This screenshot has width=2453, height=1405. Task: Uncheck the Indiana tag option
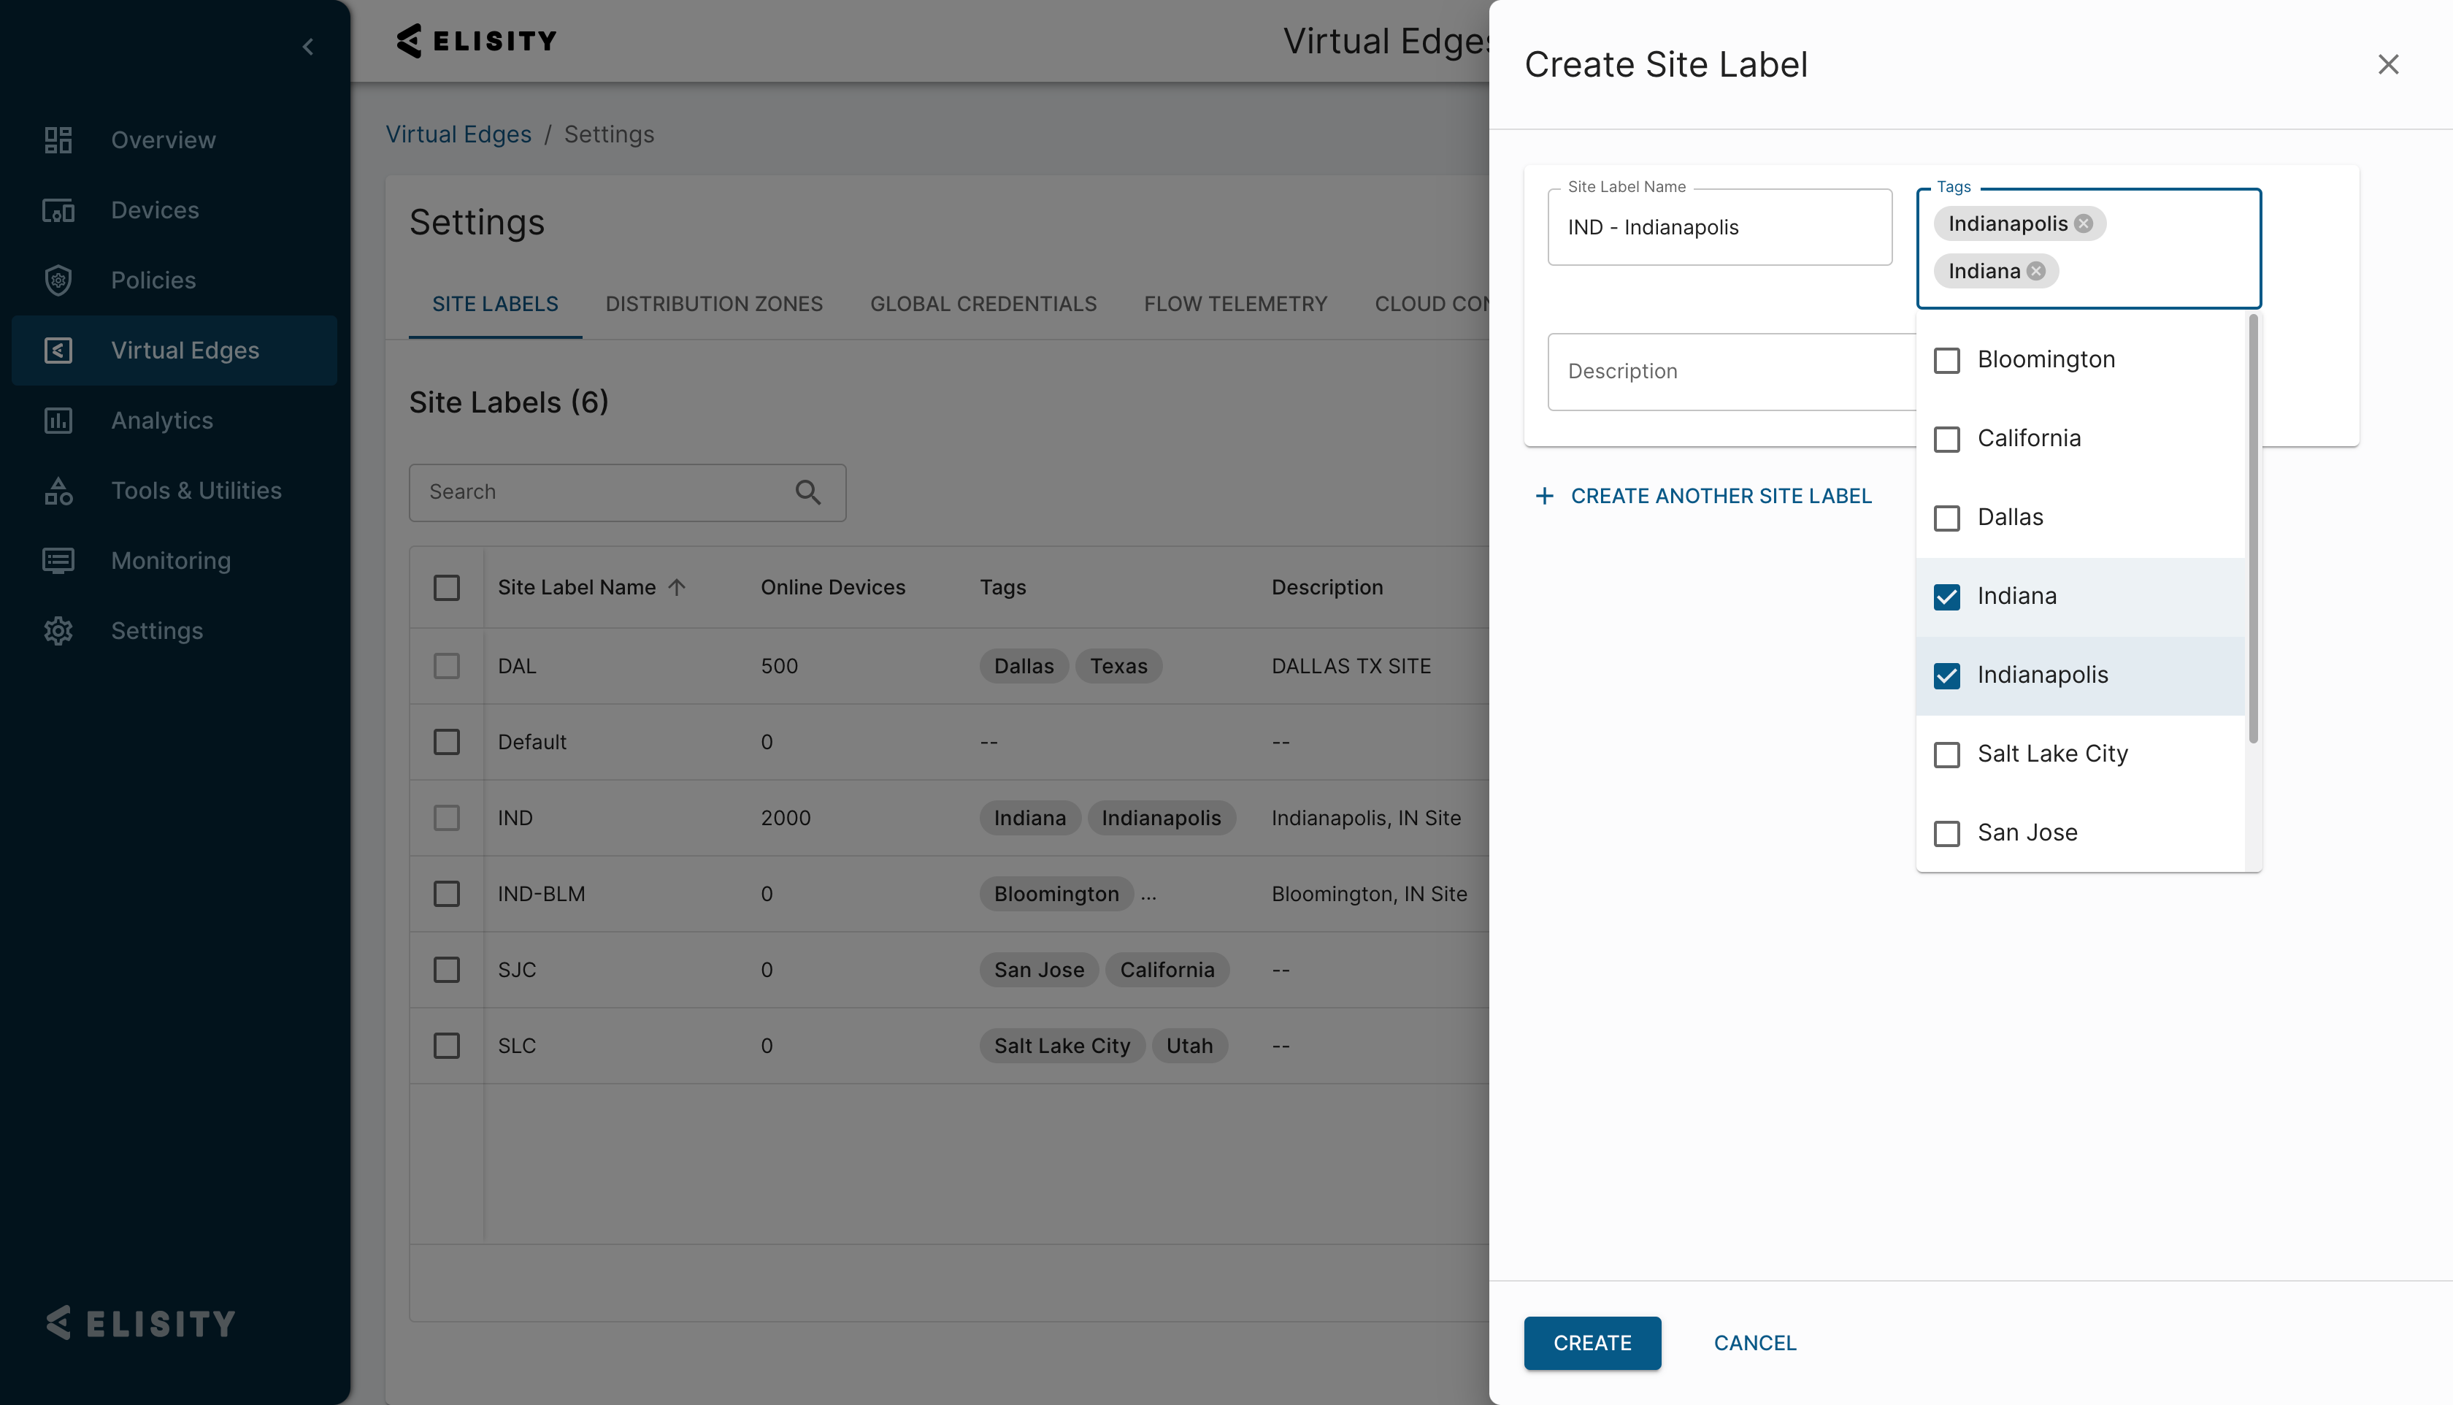[1946, 597]
